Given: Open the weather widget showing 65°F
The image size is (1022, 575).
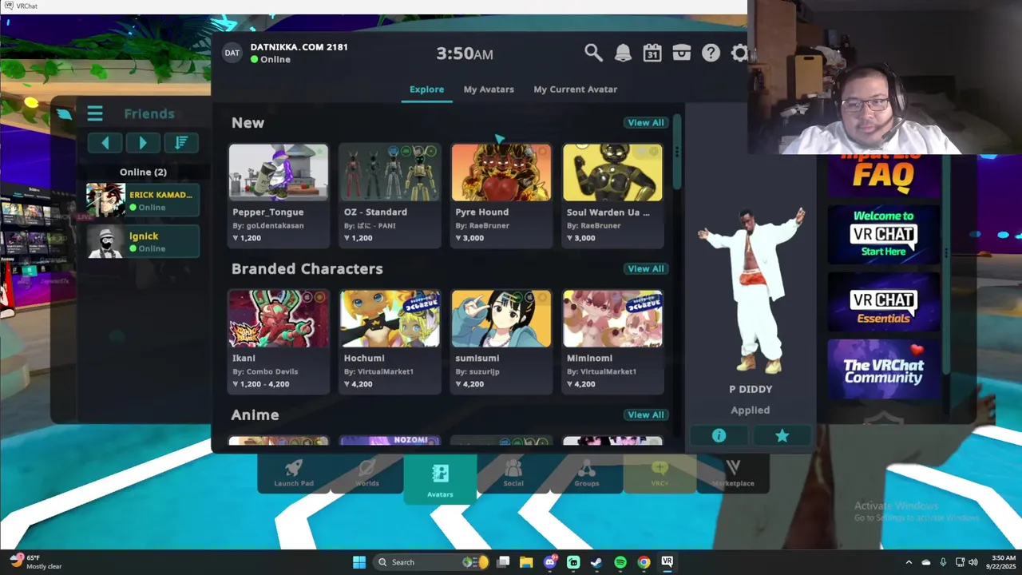Looking at the screenshot, I should coord(36,562).
